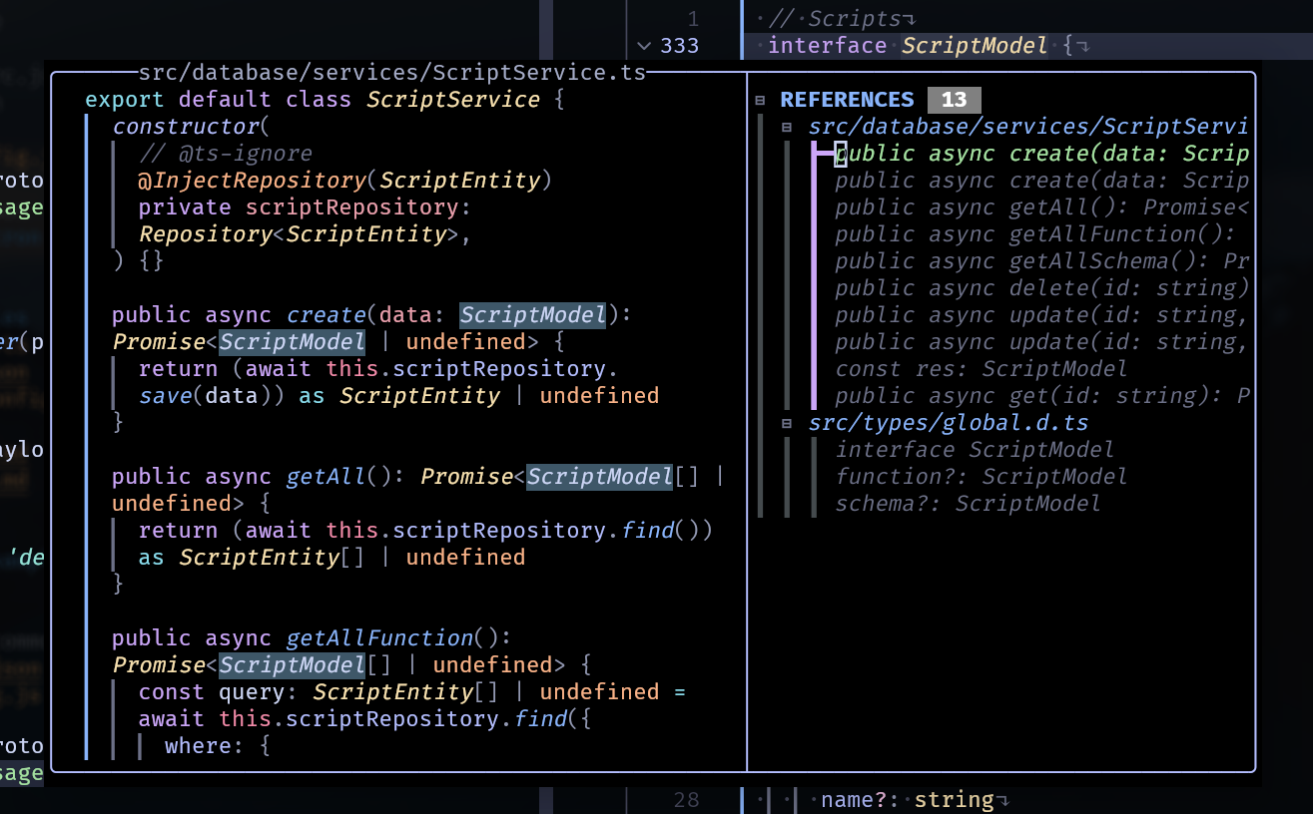1313x814 pixels.
Task: Select the 'public async getAllSchema(): Pr' reference
Action: tap(1041, 261)
